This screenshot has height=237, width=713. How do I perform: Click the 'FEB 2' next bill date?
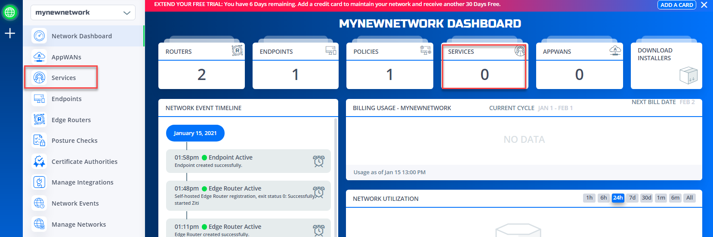pos(687,102)
